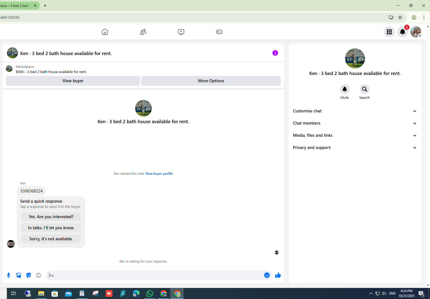This screenshot has height=299, width=430.
Task: Open a new browser tab
Action: (x=45, y=6)
